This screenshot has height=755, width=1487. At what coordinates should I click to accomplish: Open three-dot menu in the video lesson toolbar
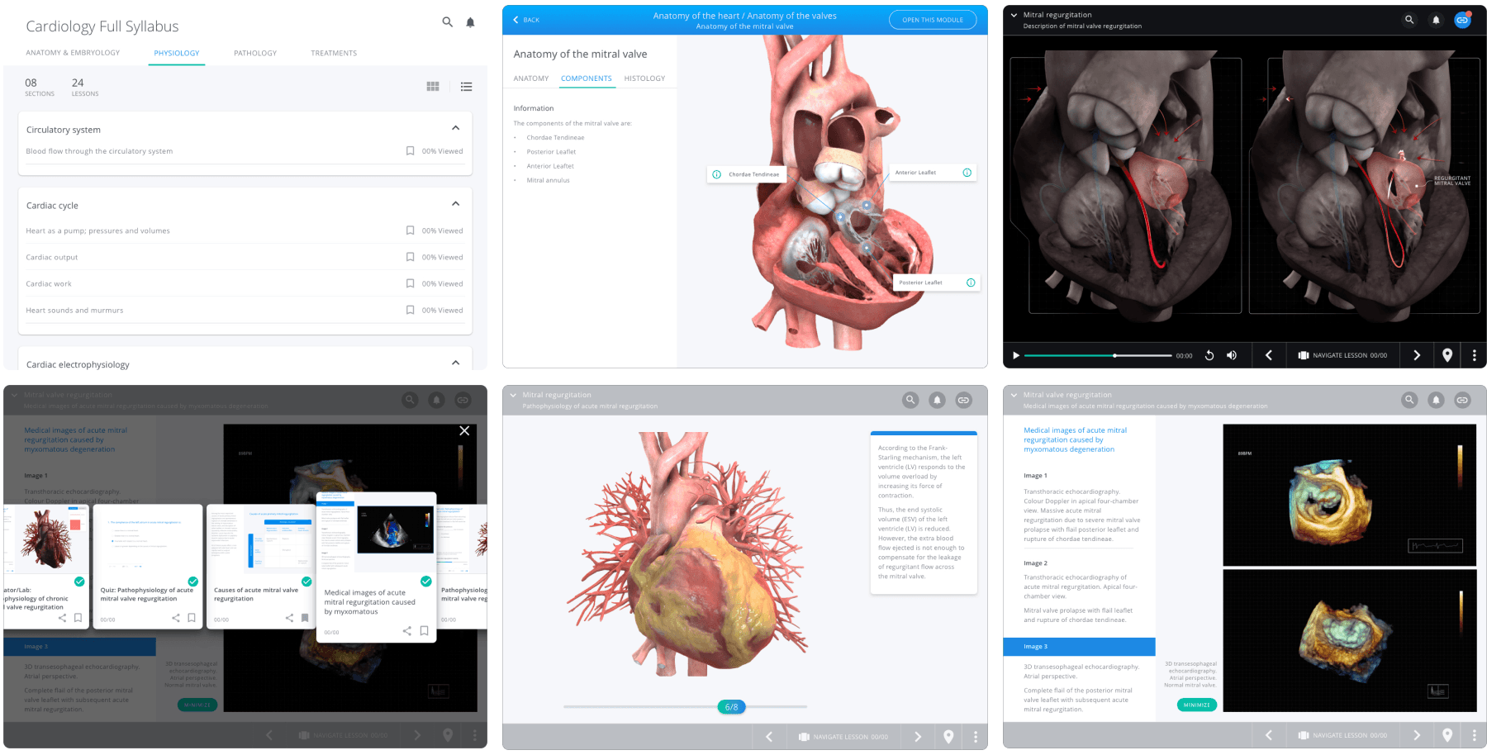click(x=1475, y=355)
